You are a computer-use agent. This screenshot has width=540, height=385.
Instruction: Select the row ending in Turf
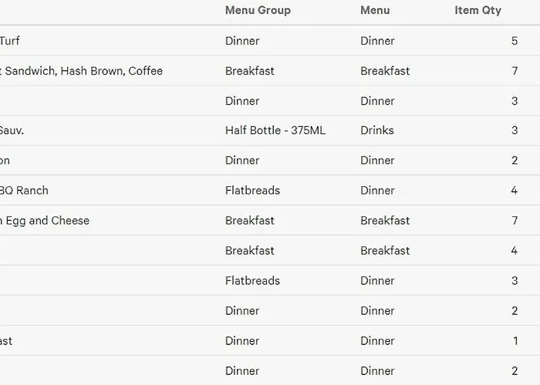point(270,41)
